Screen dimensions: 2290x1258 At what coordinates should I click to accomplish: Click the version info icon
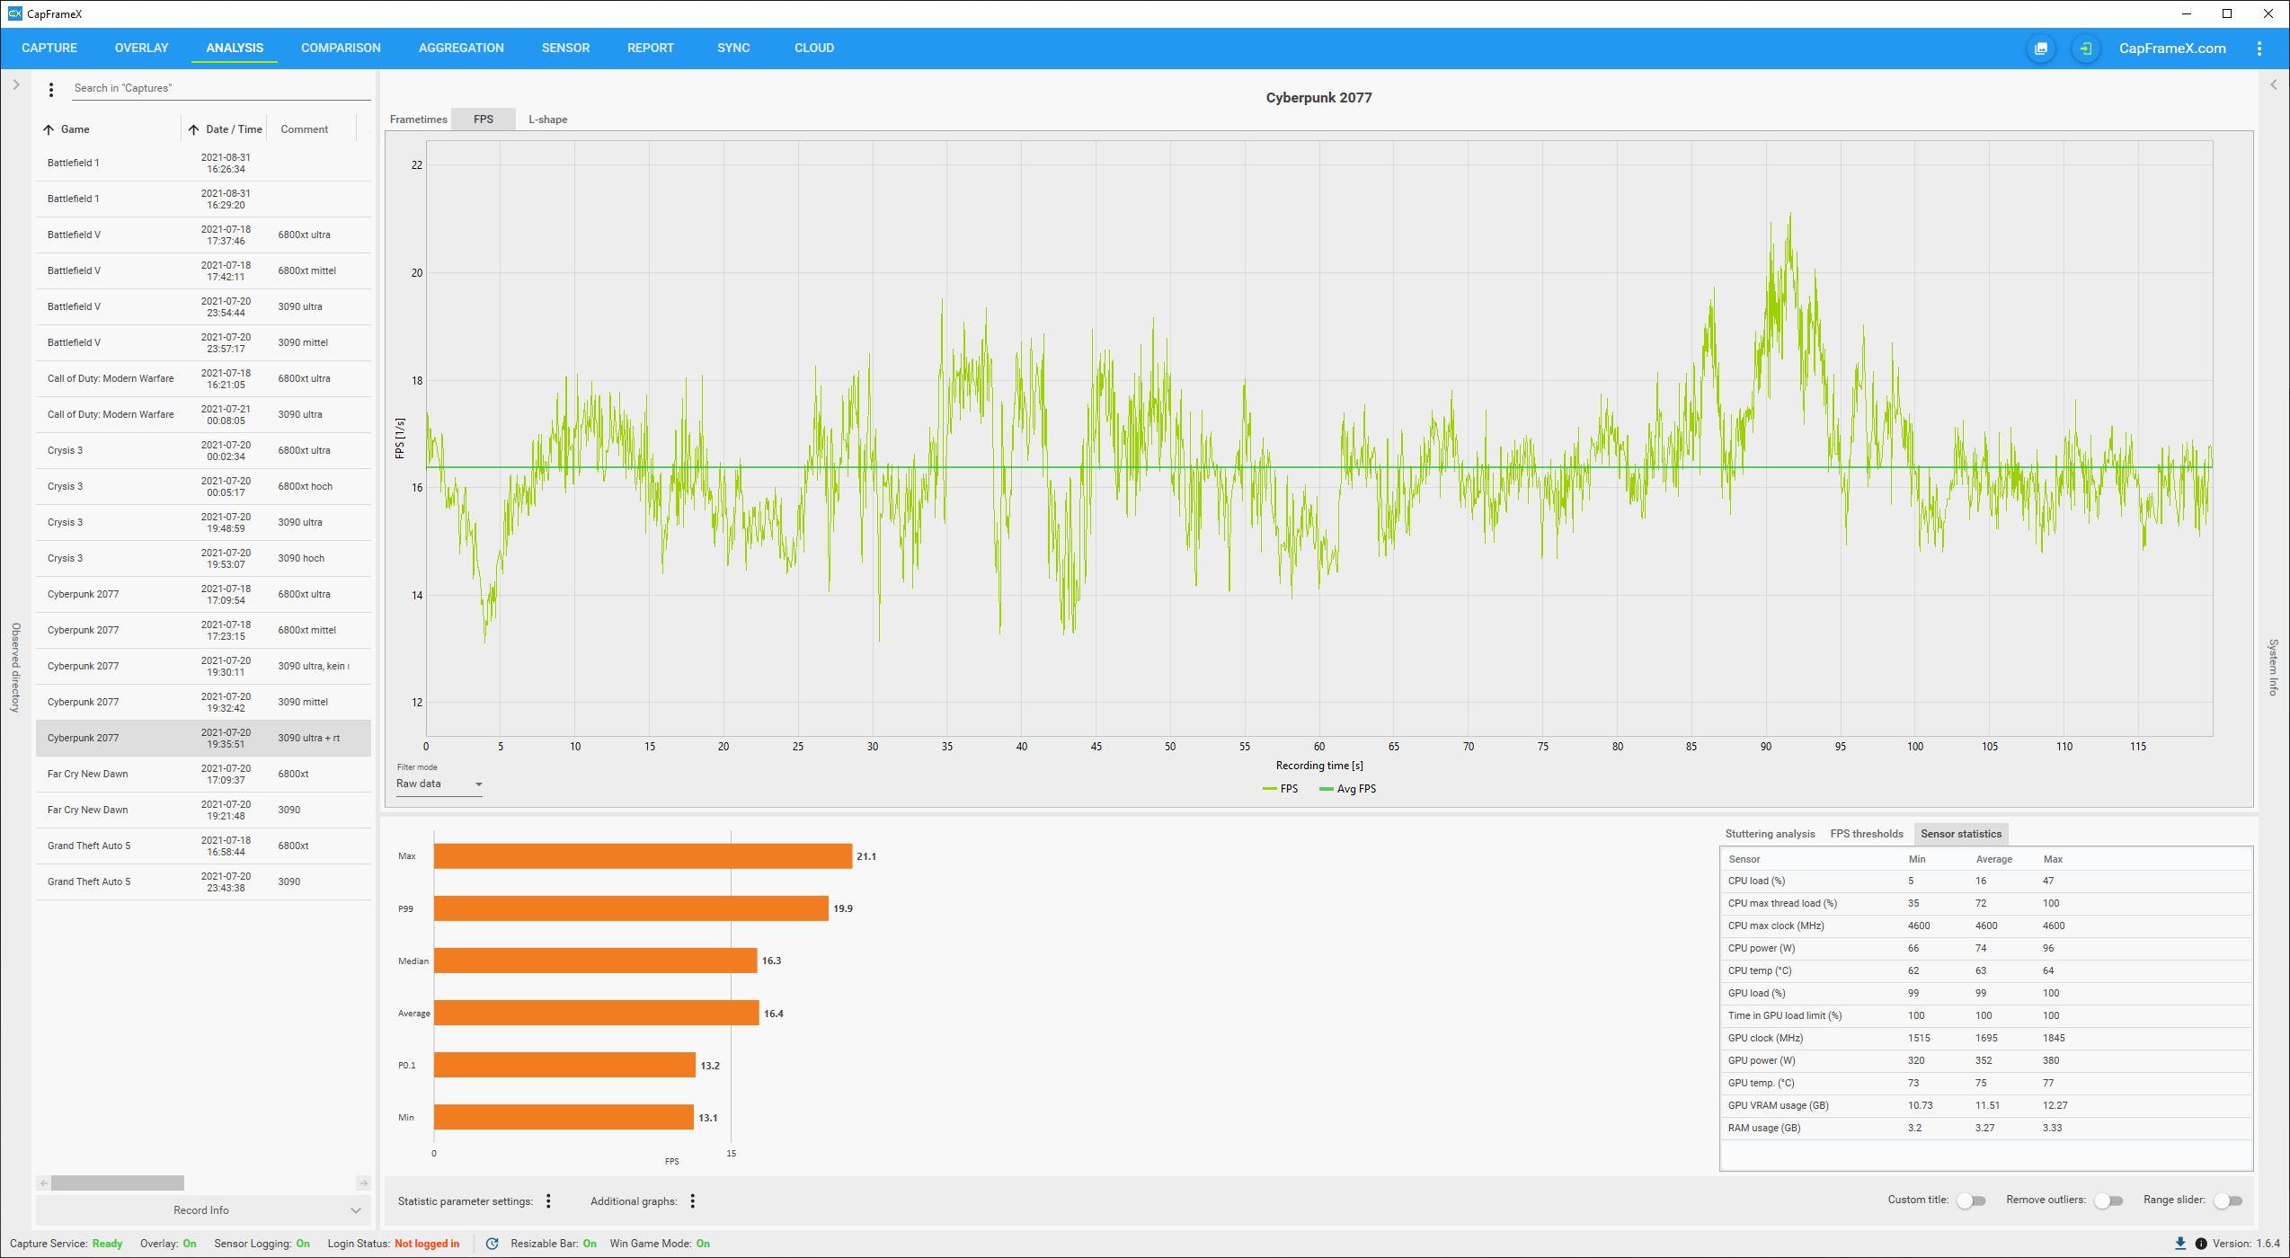click(x=2201, y=1244)
